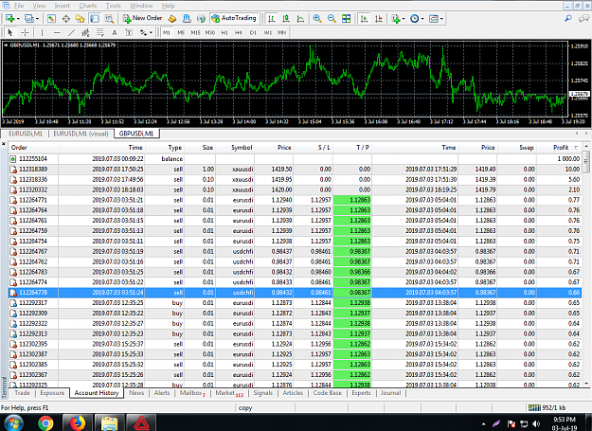Open the Strategy Tester magnifier icon
The width and height of the screenshot is (592, 431).
(109, 19)
